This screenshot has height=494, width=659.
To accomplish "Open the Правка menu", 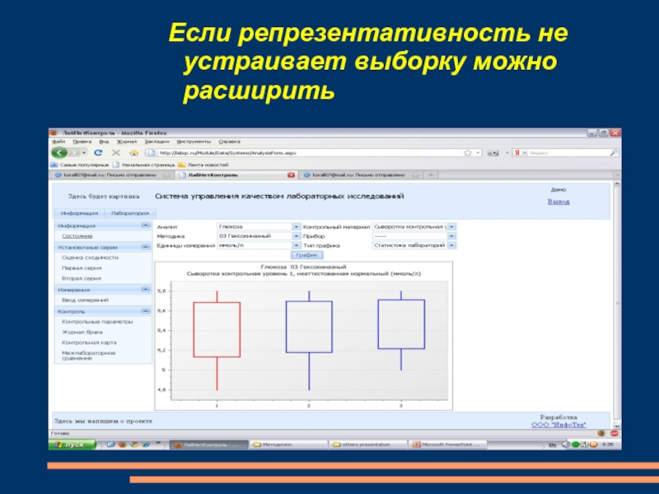I will [82, 142].
